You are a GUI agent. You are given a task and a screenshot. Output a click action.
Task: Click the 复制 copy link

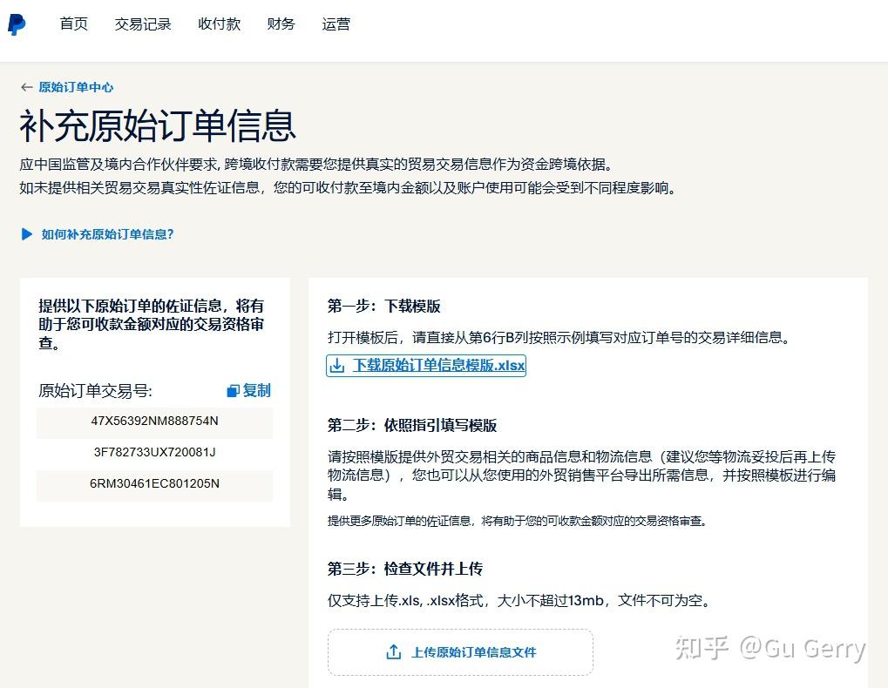tap(256, 390)
